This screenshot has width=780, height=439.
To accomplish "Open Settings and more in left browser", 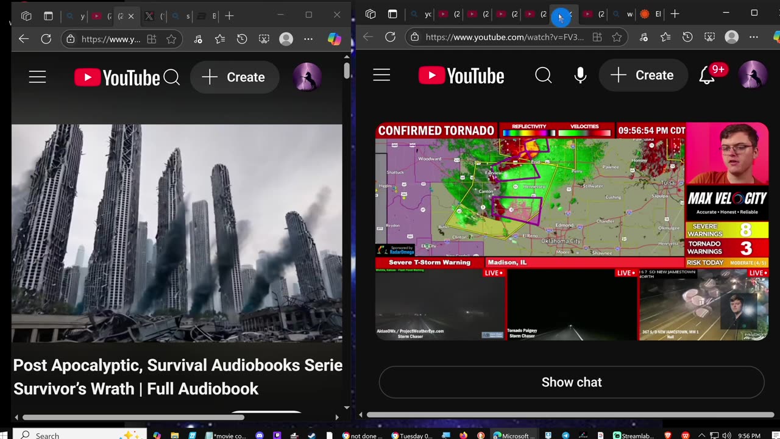I will point(308,39).
